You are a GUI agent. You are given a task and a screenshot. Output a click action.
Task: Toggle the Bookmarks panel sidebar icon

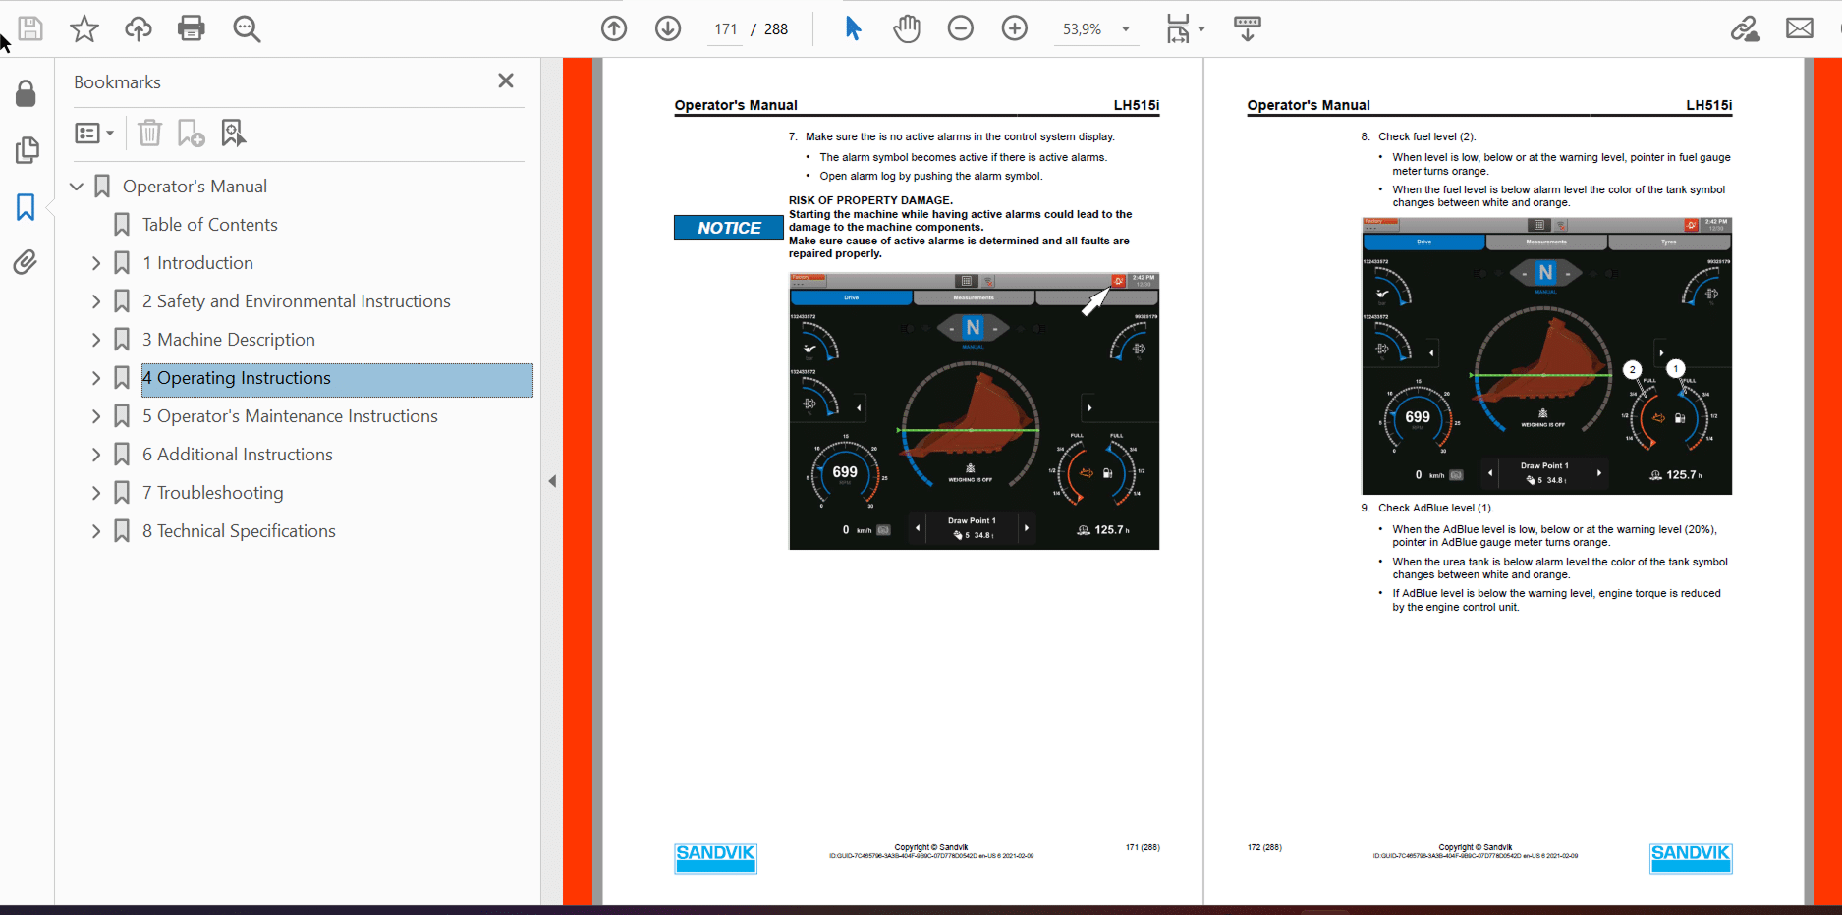tap(26, 207)
